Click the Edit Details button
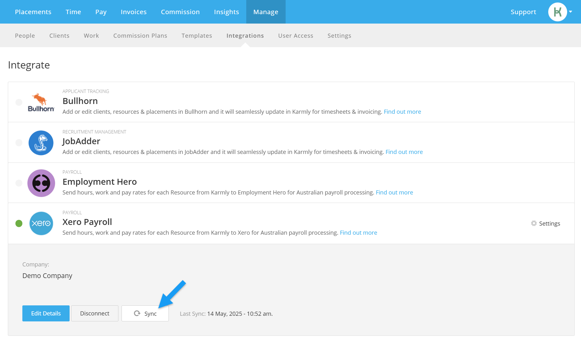The image size is (581, 339). [46, 313]
